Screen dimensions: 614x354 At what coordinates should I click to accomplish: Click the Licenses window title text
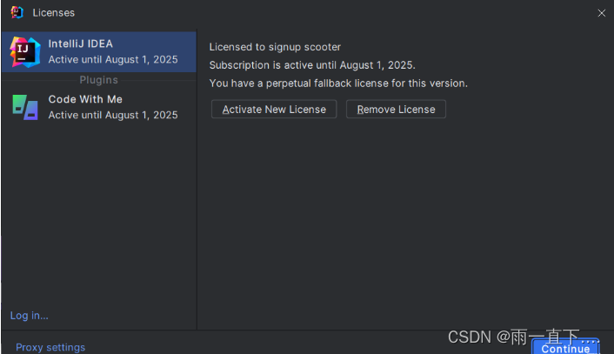pos(54,13)
